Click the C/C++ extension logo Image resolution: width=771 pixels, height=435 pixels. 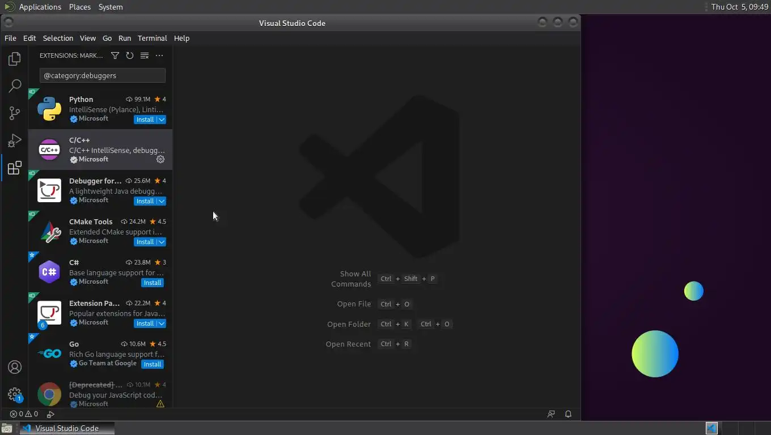click(x=49, y=150)
